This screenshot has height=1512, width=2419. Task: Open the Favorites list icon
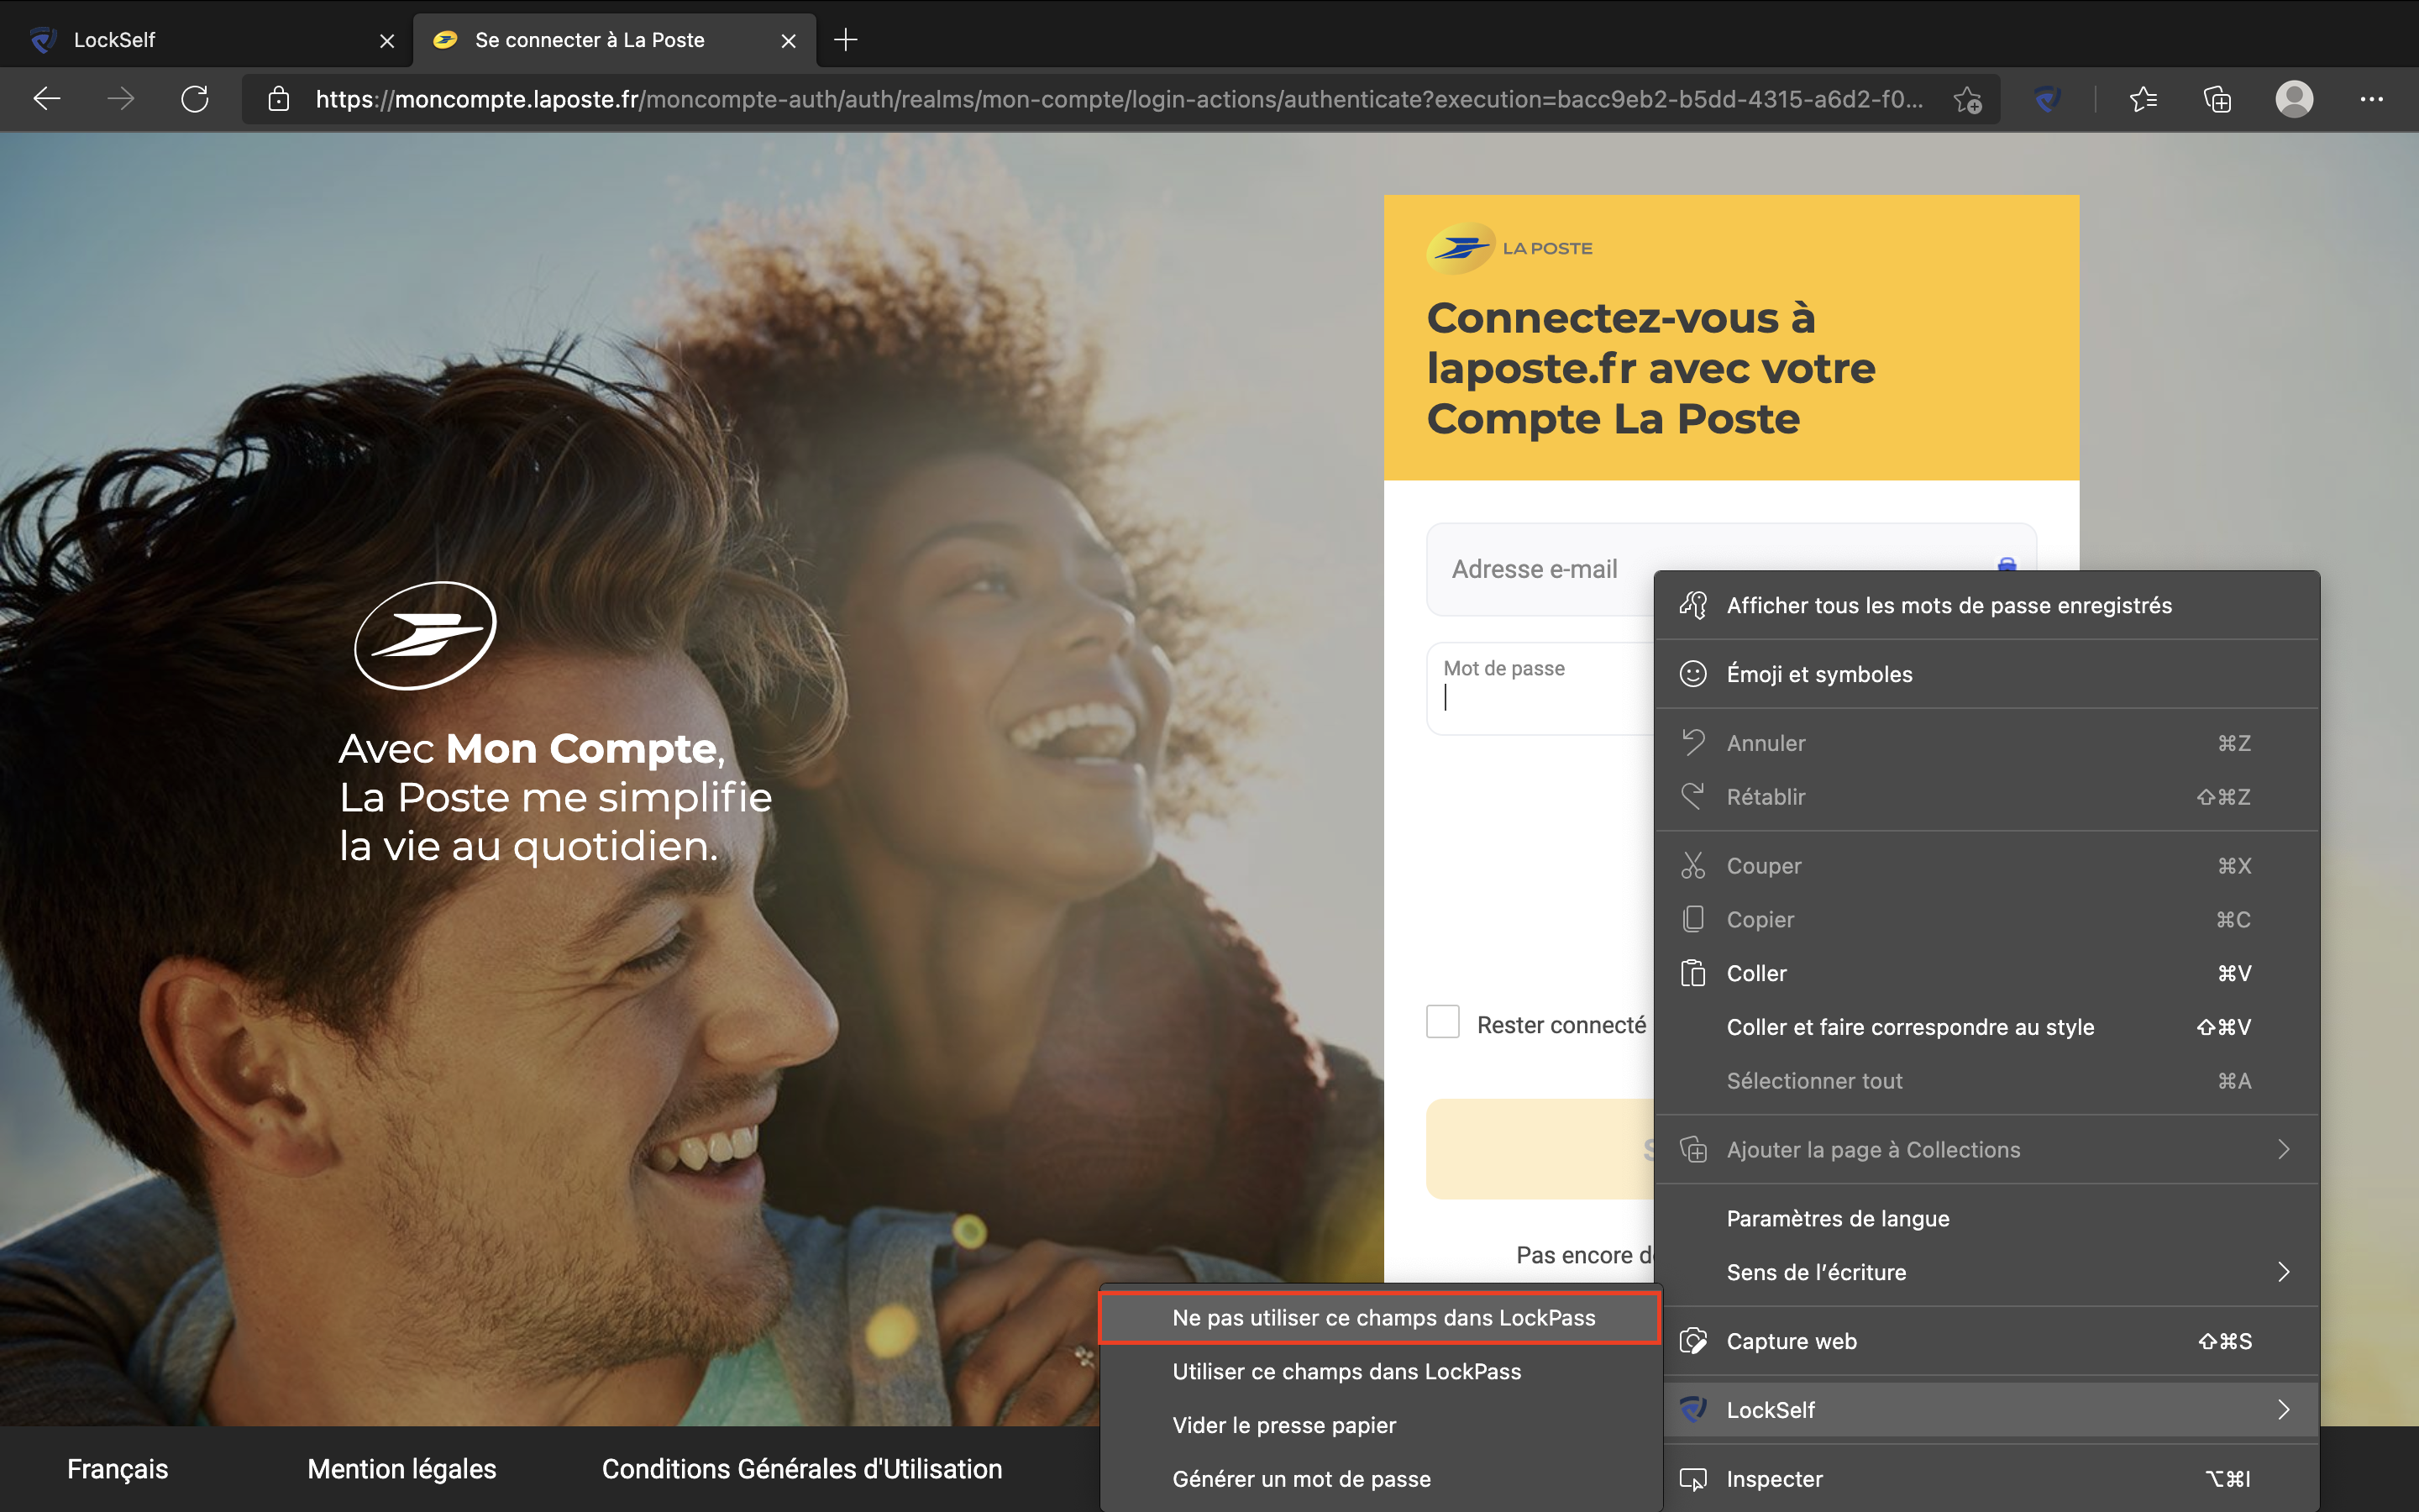(2142, 99)
